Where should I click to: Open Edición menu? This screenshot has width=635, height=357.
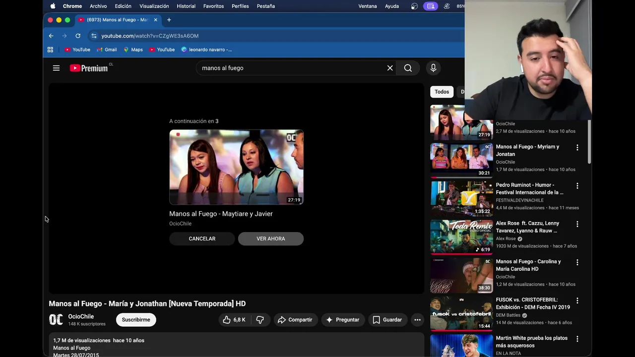click(x=123, y=6)
